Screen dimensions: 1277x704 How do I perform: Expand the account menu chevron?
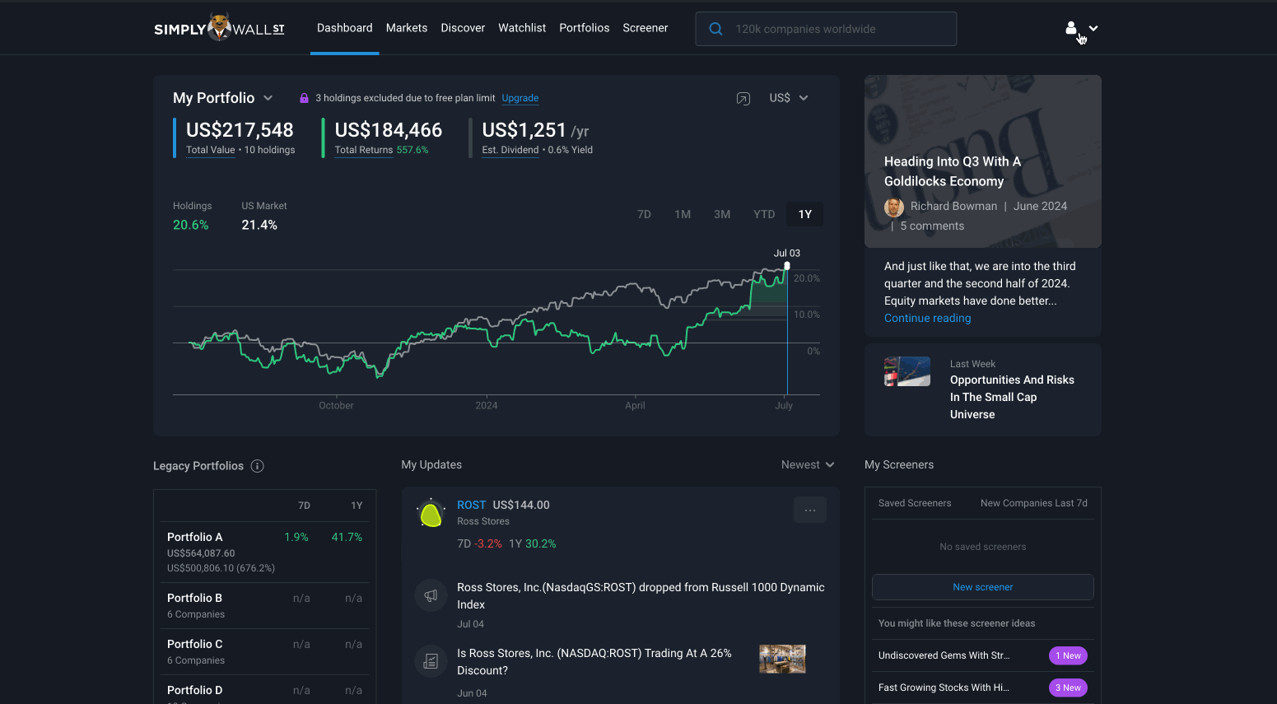pos(1093,28)
